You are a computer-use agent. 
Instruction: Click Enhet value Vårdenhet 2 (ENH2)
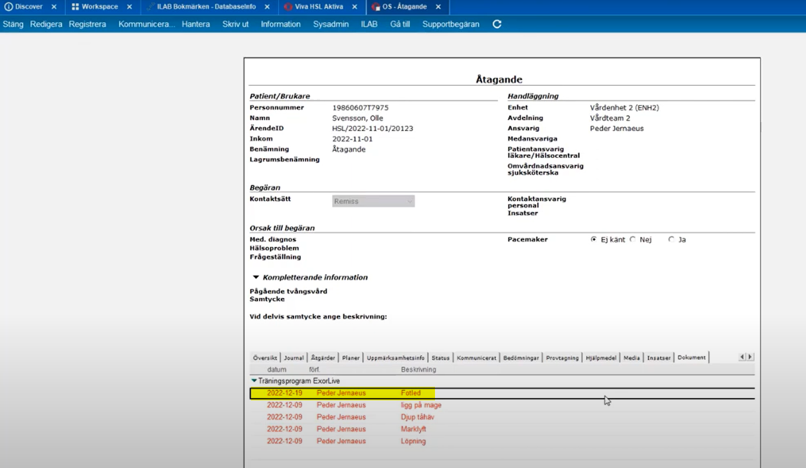tap(624, 108)
